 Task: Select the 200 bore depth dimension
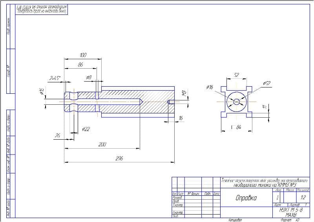coord(102,144)
